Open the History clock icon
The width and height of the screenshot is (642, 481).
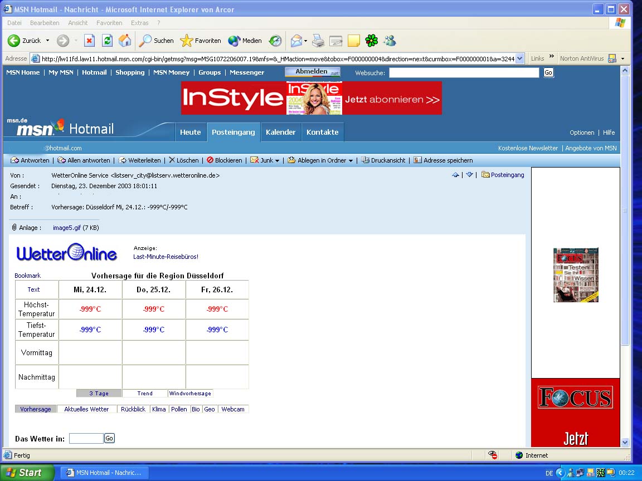click(x=275, y=41)
